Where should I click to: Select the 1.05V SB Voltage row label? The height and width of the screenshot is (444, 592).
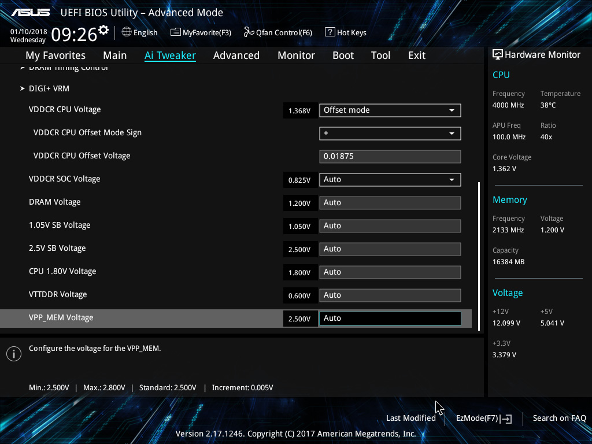coord(60,225)
